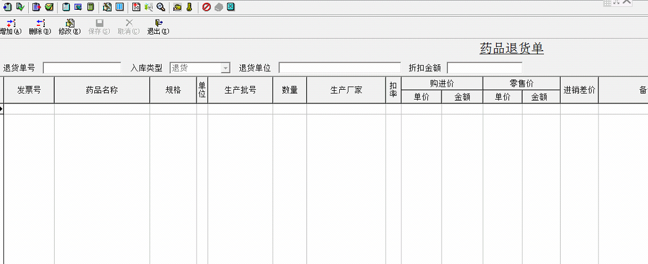Click the magnifying glass icon
Screen dimensions: 648x264
161,7
